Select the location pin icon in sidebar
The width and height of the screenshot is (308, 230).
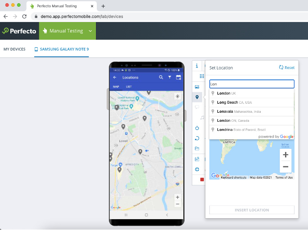point(197,97)
